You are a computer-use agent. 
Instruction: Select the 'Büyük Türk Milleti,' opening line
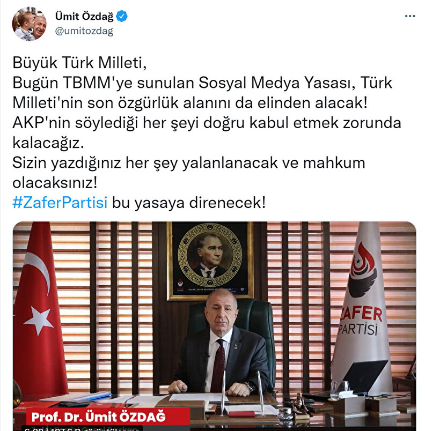point(79,62)
